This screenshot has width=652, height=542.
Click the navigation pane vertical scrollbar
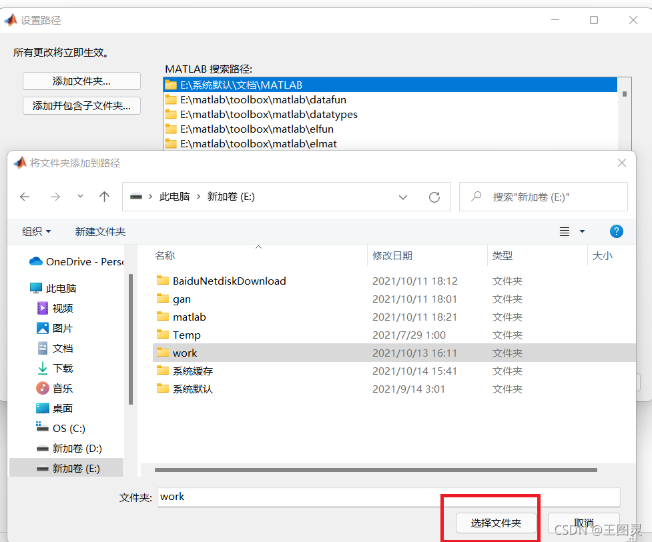pyautogui.click(x=131, y=339)
